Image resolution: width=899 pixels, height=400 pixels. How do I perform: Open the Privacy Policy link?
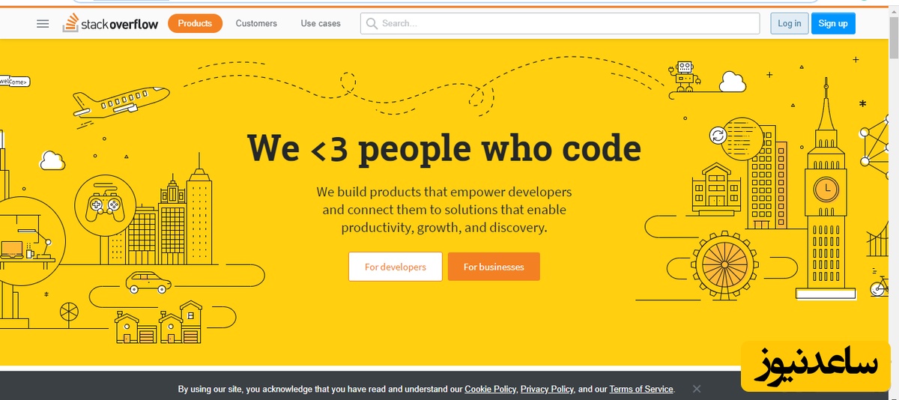(x=547, y=389)
